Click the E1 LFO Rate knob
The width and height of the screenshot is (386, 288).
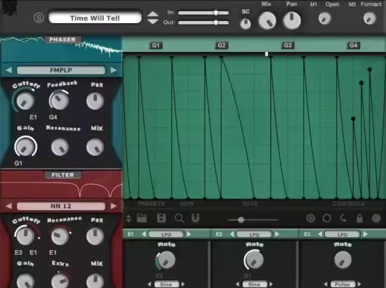click(x=166, y=260)
